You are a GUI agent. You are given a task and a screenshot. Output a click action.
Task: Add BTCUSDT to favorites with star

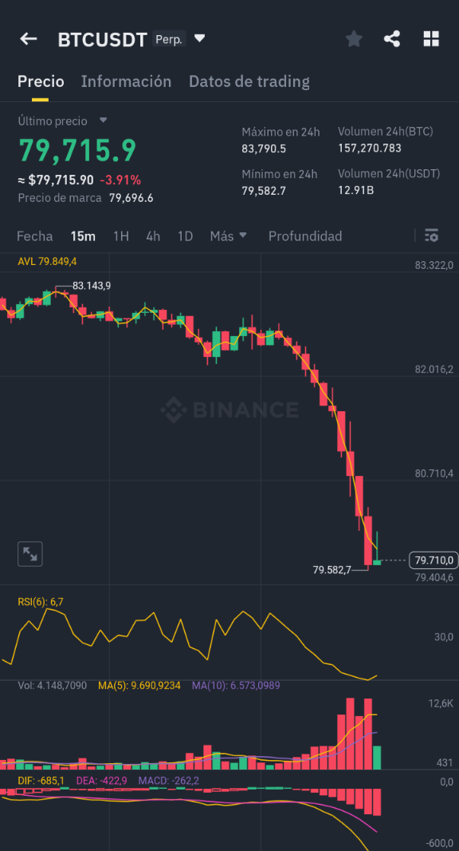(354, 38)
